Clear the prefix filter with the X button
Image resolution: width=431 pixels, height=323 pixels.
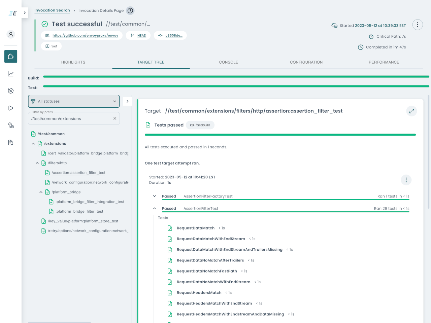(115, 118)
